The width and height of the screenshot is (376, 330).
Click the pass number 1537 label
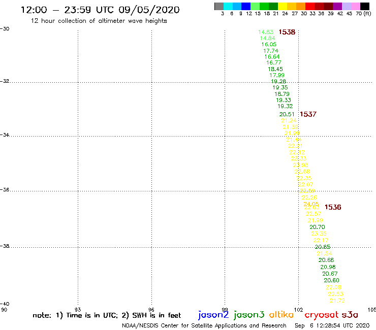tap(308, 114)
